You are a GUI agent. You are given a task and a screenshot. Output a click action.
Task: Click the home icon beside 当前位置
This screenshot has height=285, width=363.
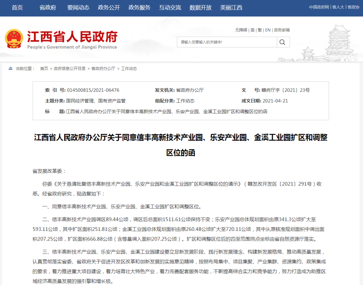pyautogui.click(x=10, y=68)
